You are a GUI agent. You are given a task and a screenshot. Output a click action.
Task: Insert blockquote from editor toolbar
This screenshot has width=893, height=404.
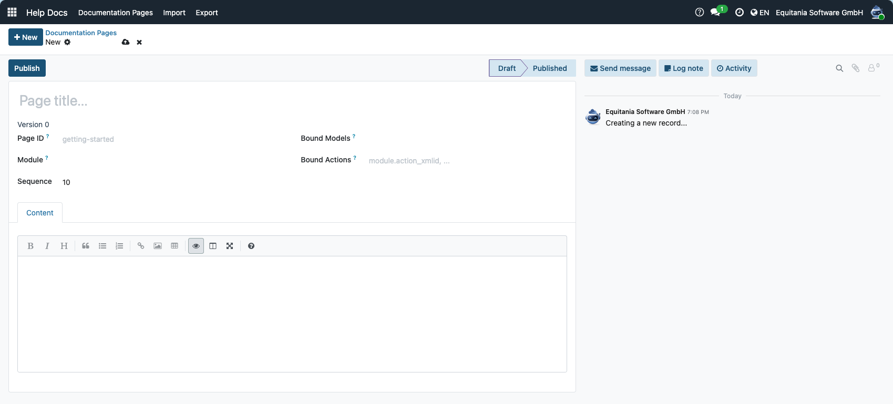86,246
